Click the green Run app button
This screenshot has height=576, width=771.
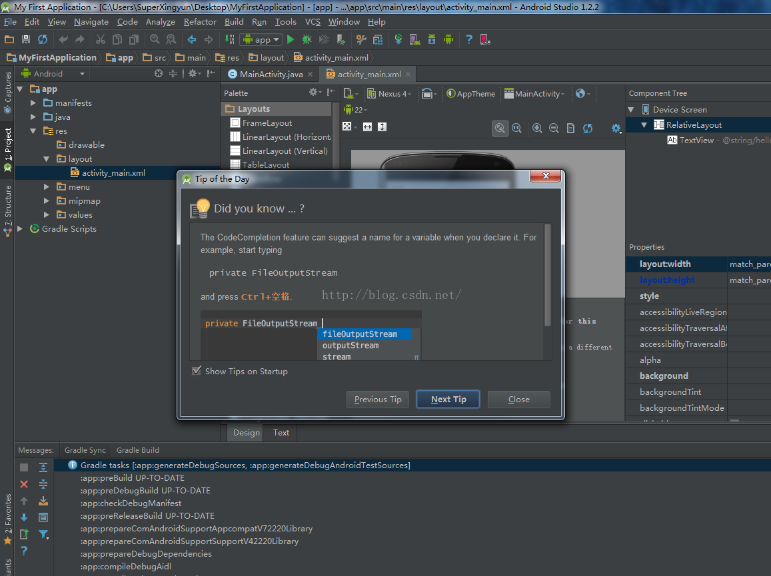pos(291,40)
